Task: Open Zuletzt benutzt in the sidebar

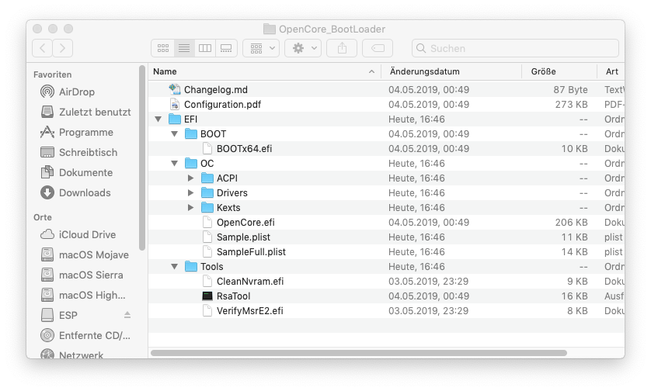Action: [85, 112]
